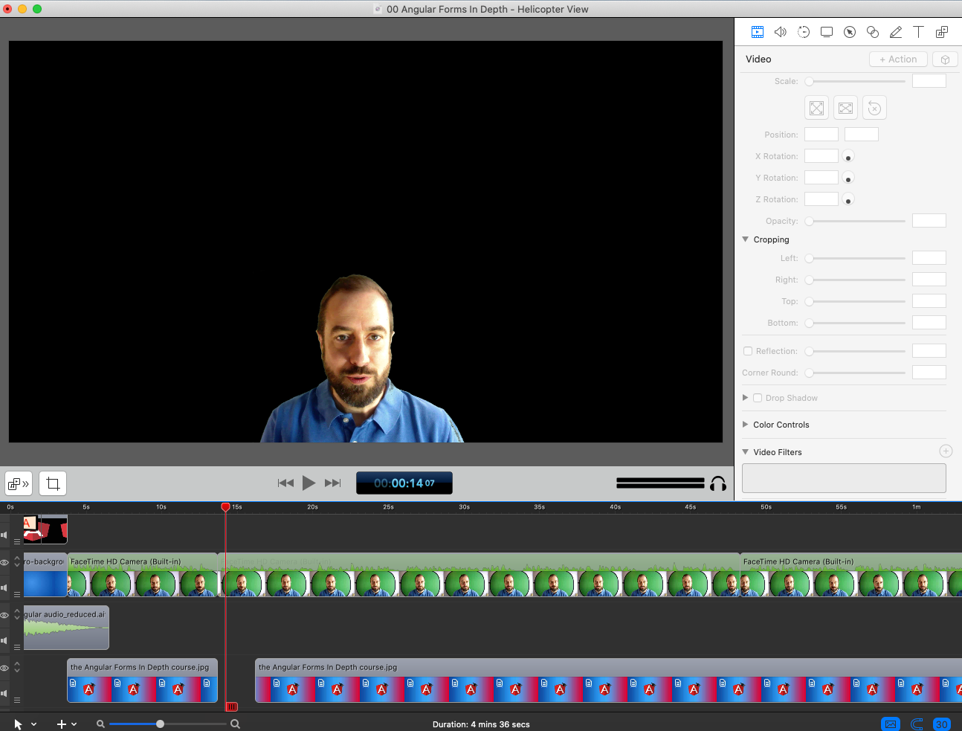The width and height of the screenshot is (962, 731).
Task: Expand the Color Controls section
Action: (746, 425)
